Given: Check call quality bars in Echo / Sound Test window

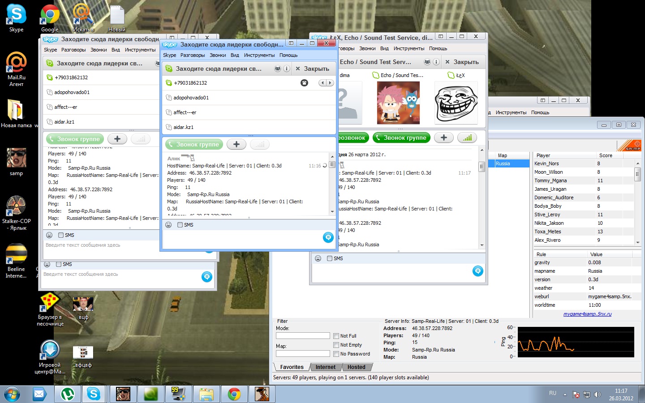Looking at the screenshot, I should pos(467,138).
